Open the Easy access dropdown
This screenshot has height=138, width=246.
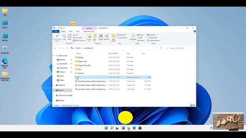click(x=122, y=38)
